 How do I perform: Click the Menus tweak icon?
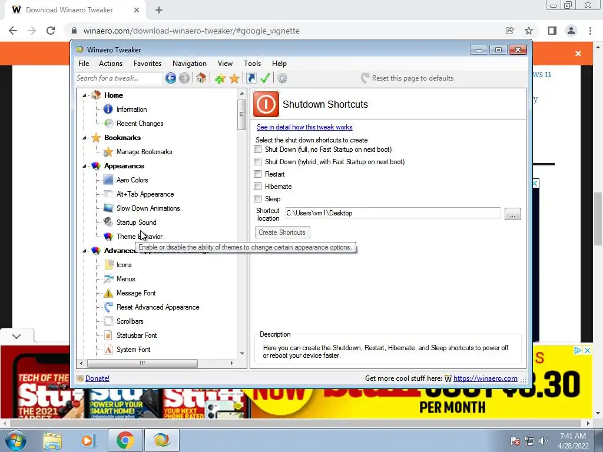pos(109,279)
